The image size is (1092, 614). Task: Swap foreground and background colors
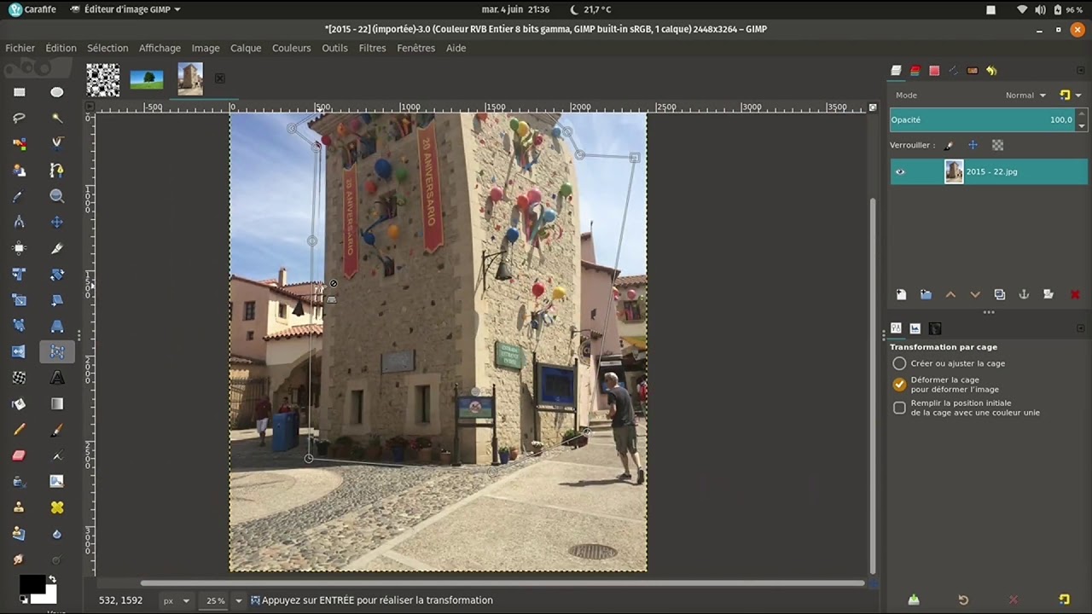pos(52,579)
